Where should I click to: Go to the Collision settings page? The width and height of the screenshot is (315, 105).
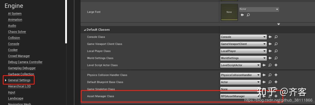pos(14,38)
